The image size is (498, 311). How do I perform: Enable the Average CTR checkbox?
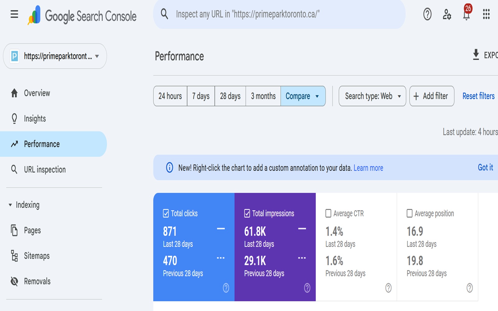point(329,213)
